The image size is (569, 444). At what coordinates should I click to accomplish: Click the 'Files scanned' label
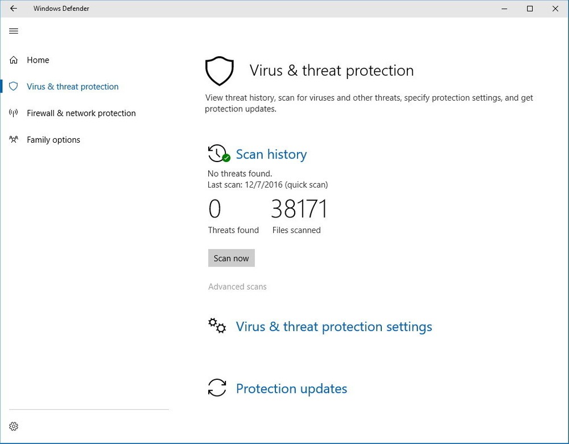point(296,230)
